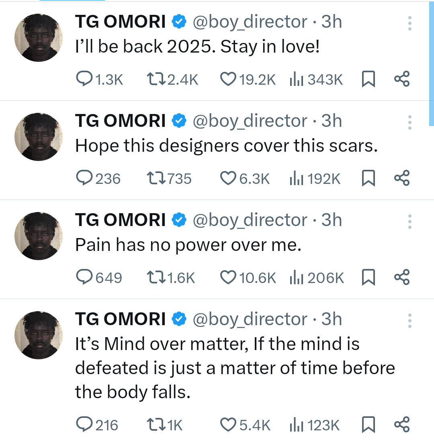Open more menu on "Hope this designers" tweet
This screenshot has width=434, height=446.
409,122
